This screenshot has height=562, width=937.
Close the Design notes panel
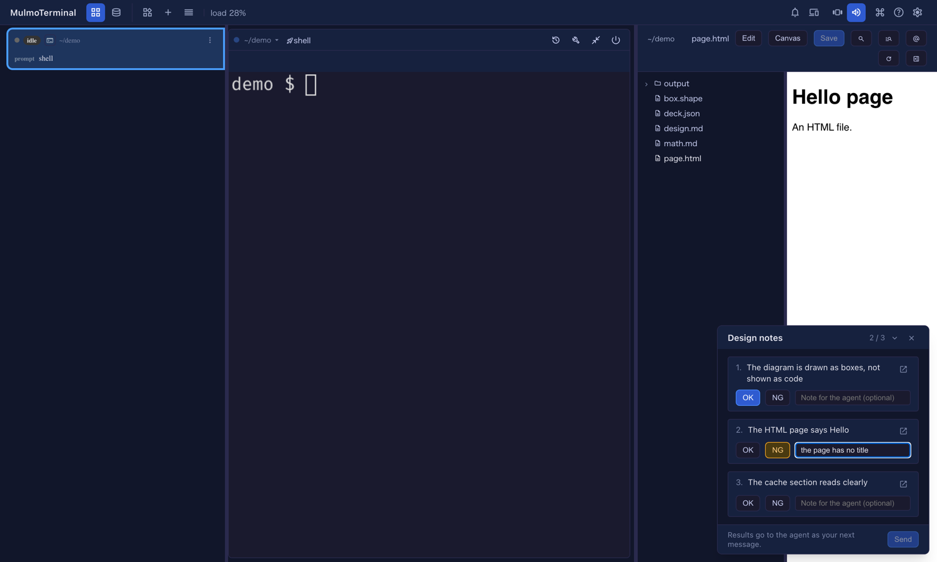tap(912, 338)
